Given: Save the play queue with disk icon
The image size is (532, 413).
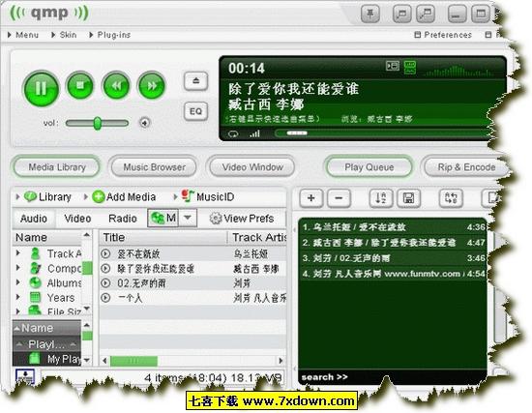Looking at the screenshot, I should [408, 198].
